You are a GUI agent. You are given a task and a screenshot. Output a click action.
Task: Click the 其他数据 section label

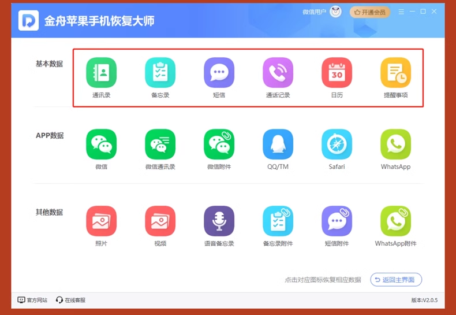pos(49,212)
